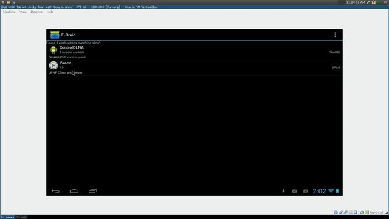This screenshot has width=389, height=219.
Task: Click the second workspace label in bottom bar
Action: click(x=22, y=217)
